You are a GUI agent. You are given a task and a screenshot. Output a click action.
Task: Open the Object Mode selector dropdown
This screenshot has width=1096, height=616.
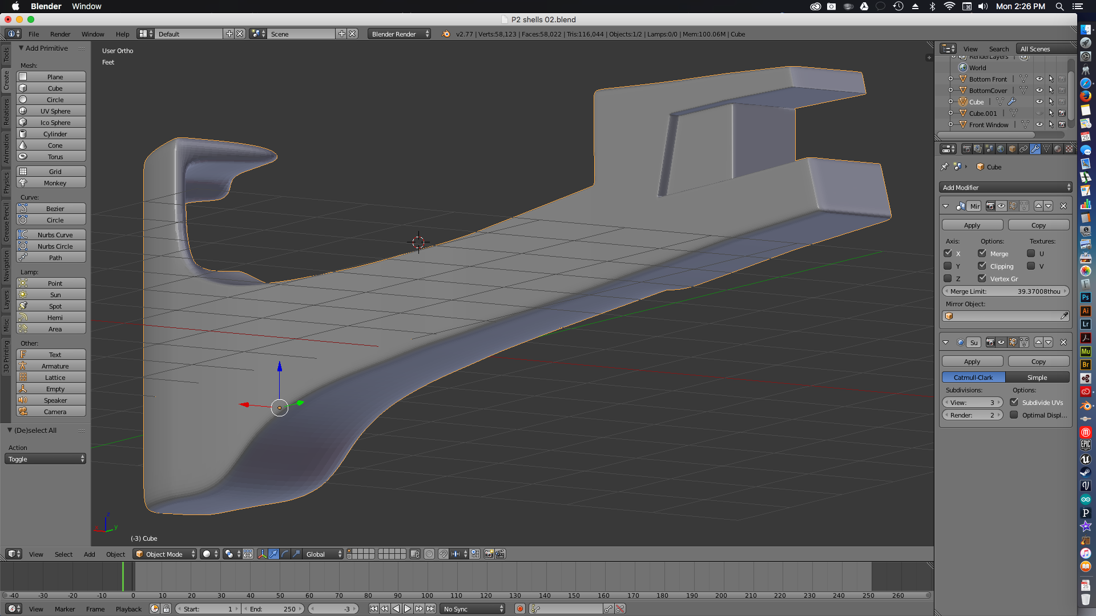coord(164,554)
